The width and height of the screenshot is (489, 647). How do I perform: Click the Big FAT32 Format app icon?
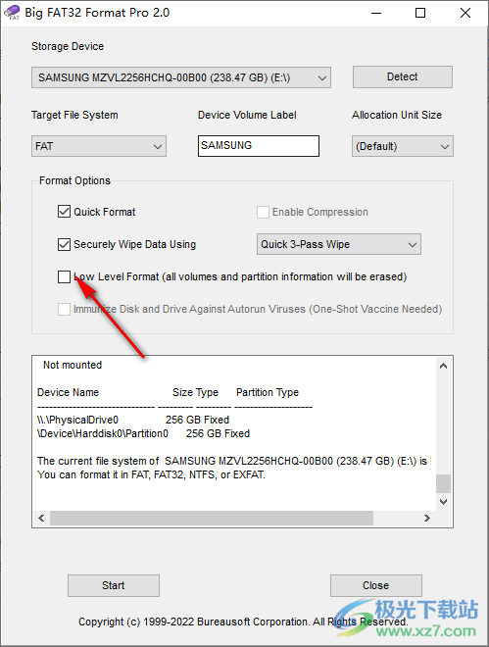pyautogui.click(x=12, y=13)
